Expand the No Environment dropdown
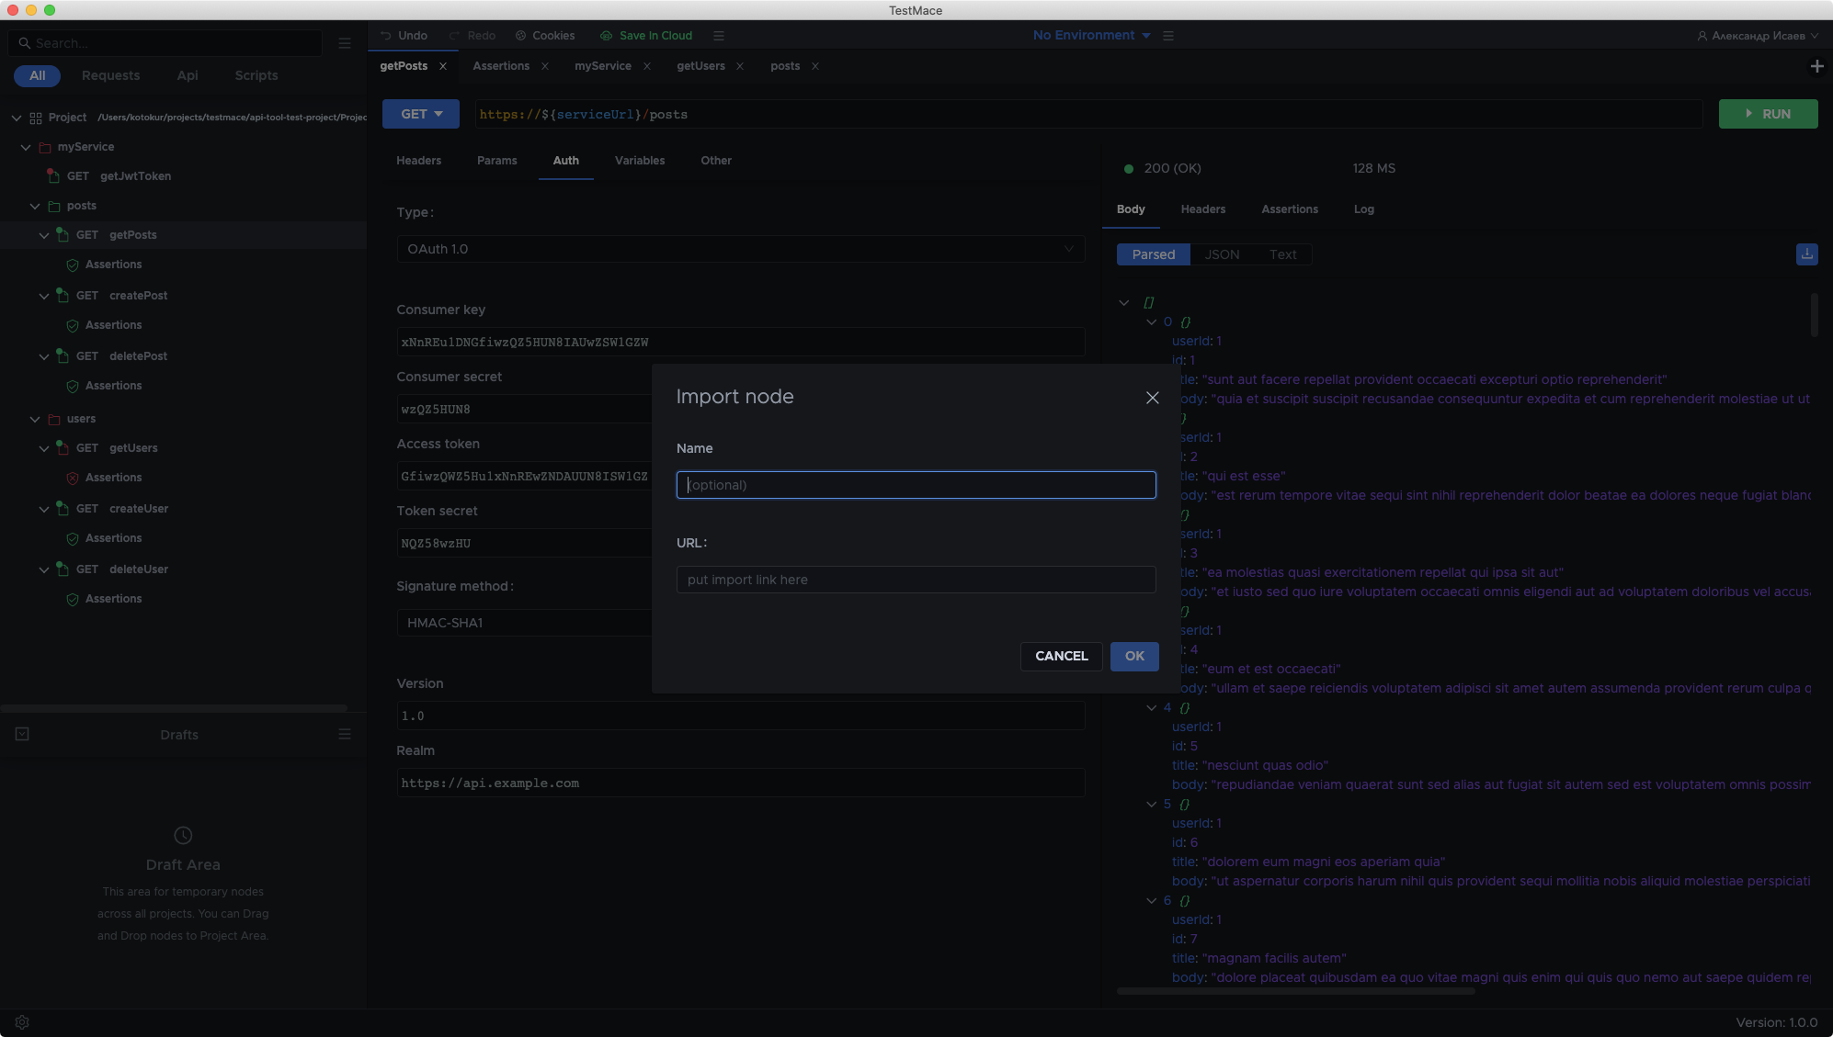Image resolution: width=1833 pixels, height=1037 pixels. [x=1091, y=36]
